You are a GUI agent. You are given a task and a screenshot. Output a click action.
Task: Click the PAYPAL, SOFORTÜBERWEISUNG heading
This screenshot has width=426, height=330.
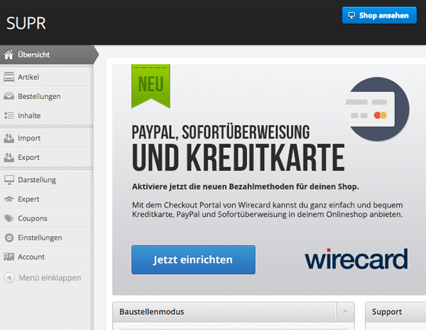coord(221,132)
